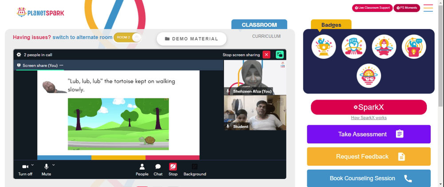Open screen share options ellipsis

(61, 65)
